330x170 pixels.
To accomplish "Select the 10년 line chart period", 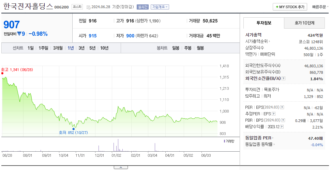I will [104, 48].
